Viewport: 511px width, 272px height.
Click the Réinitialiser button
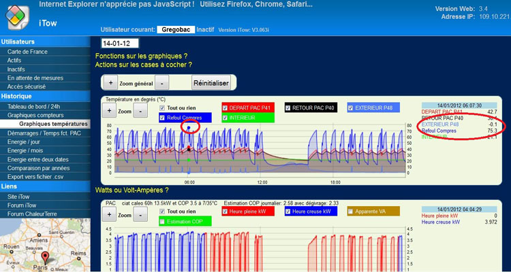coord(211,82)
